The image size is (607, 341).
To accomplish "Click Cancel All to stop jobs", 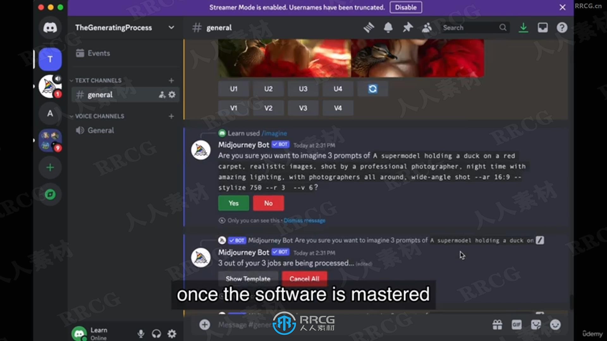I will [x=304, y=279].
